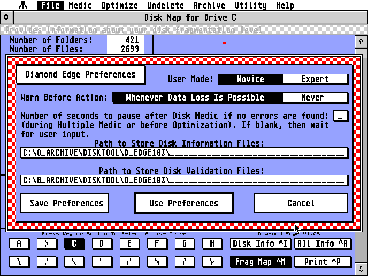Select drive G button

click(185, 243)
